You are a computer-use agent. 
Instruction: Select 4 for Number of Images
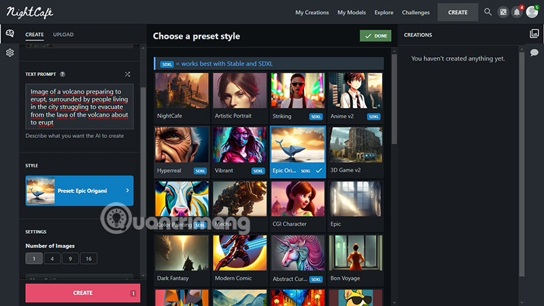coord(52,258)
